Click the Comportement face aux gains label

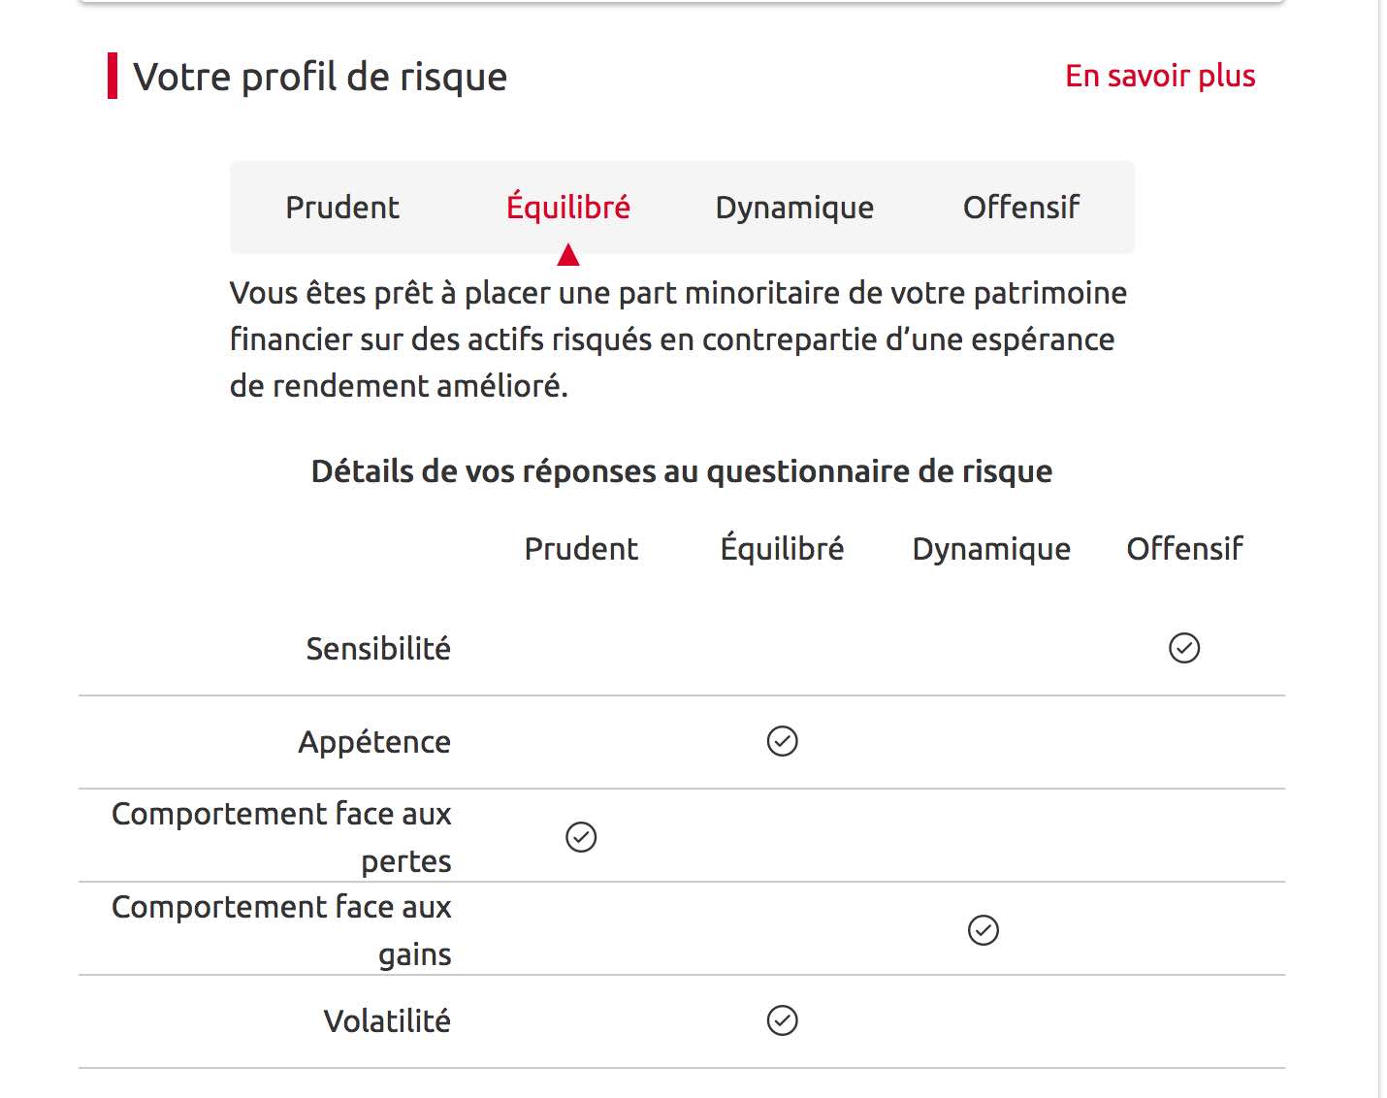[282, 929]
